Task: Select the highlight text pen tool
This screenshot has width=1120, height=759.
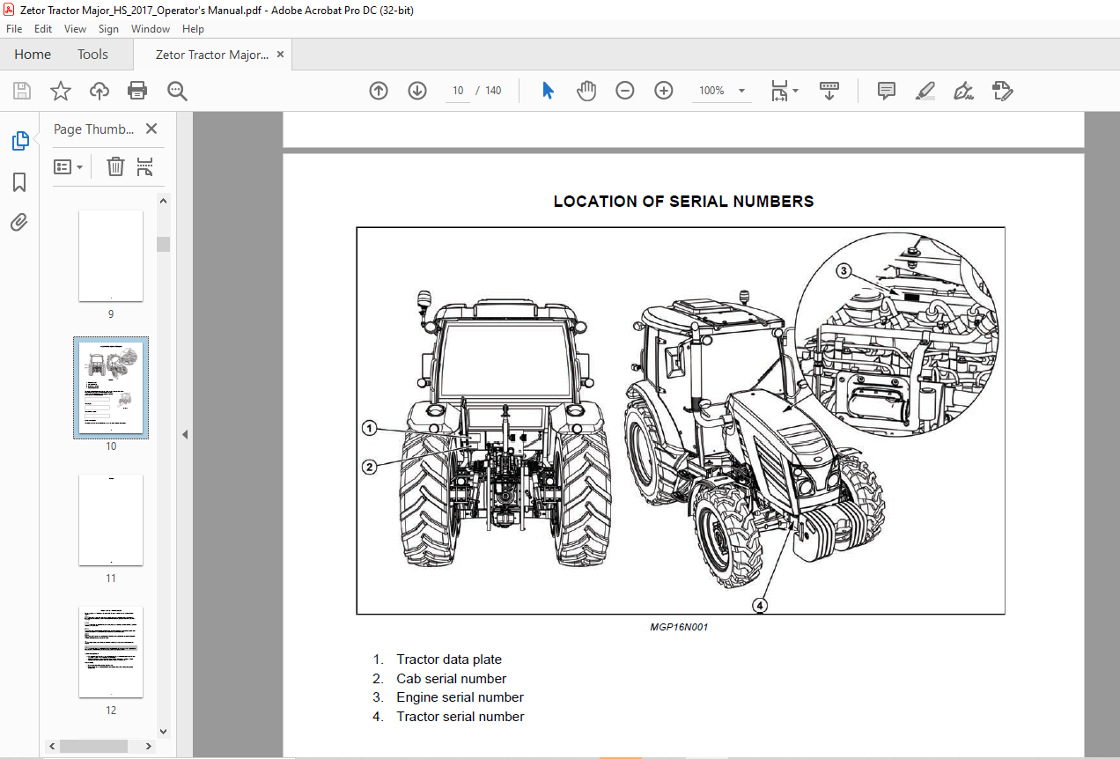Action: pos(925,91)
